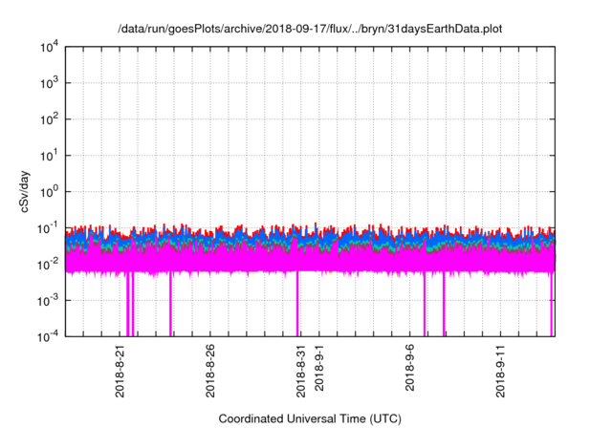This screenshot has height=428, width=612.
Task: Click the Coordinated Universal Time (UTC) label
Action: (310, 418)
